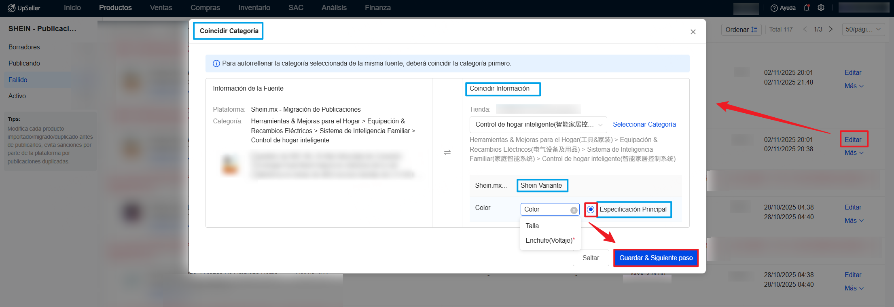Click the blurred source product thumbnail
The image size is (894, 307).
coord(230,165)
